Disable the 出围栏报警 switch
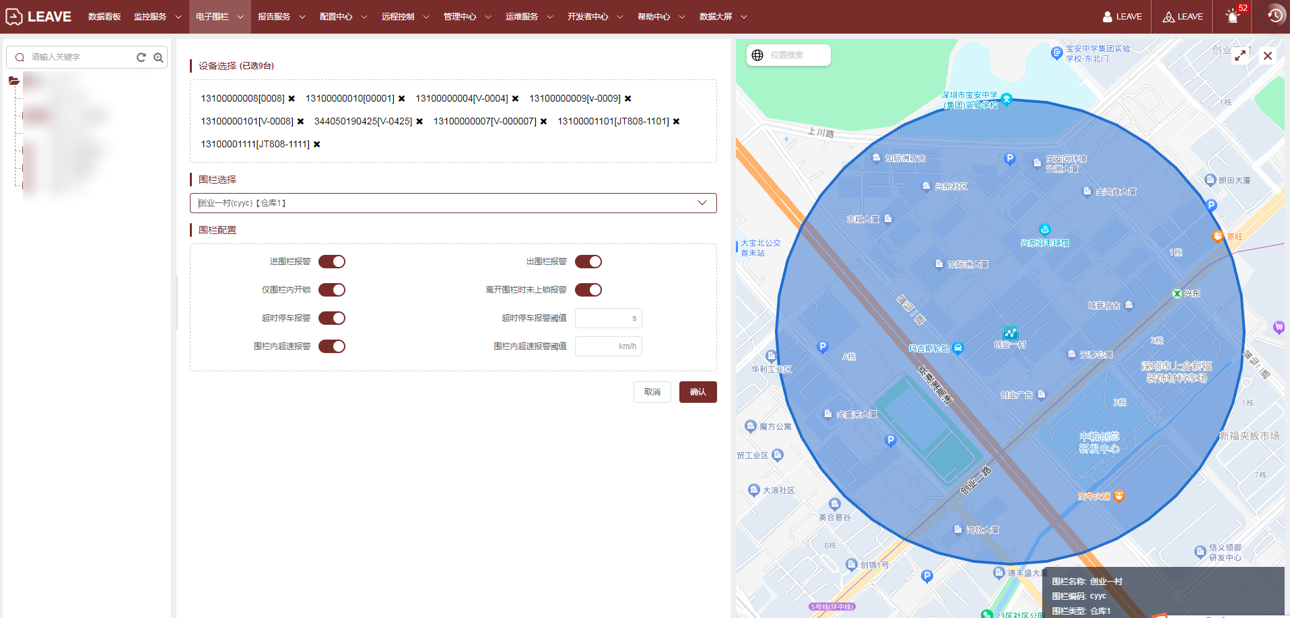Screen dimensions: 1290x618 (x=588, y=262)
